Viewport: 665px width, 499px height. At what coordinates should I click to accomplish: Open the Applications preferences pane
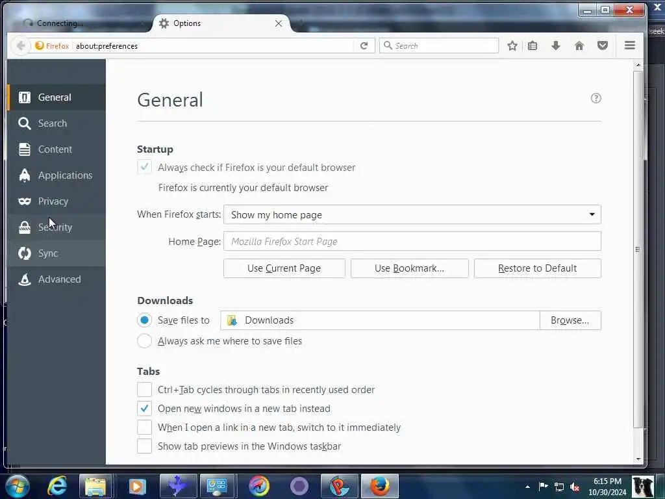pyautogui.click(x=56, y=175)
